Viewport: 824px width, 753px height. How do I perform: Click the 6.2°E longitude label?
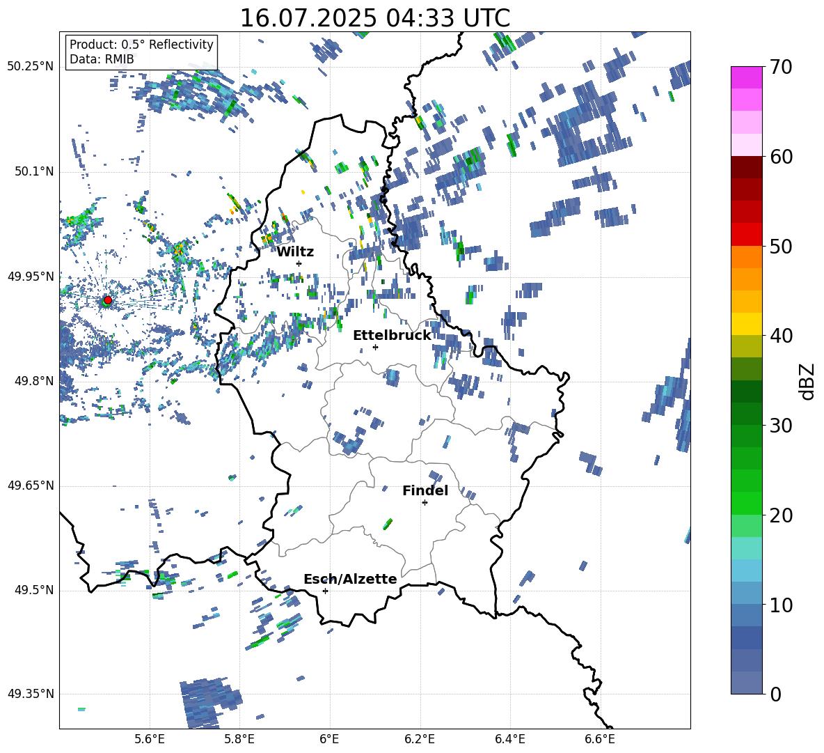click(420, 739)
